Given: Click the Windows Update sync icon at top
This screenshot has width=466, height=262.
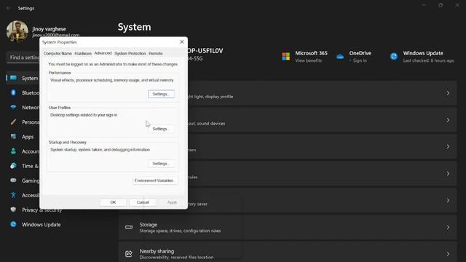Looking at the screenshot, I should coord(394,57).
